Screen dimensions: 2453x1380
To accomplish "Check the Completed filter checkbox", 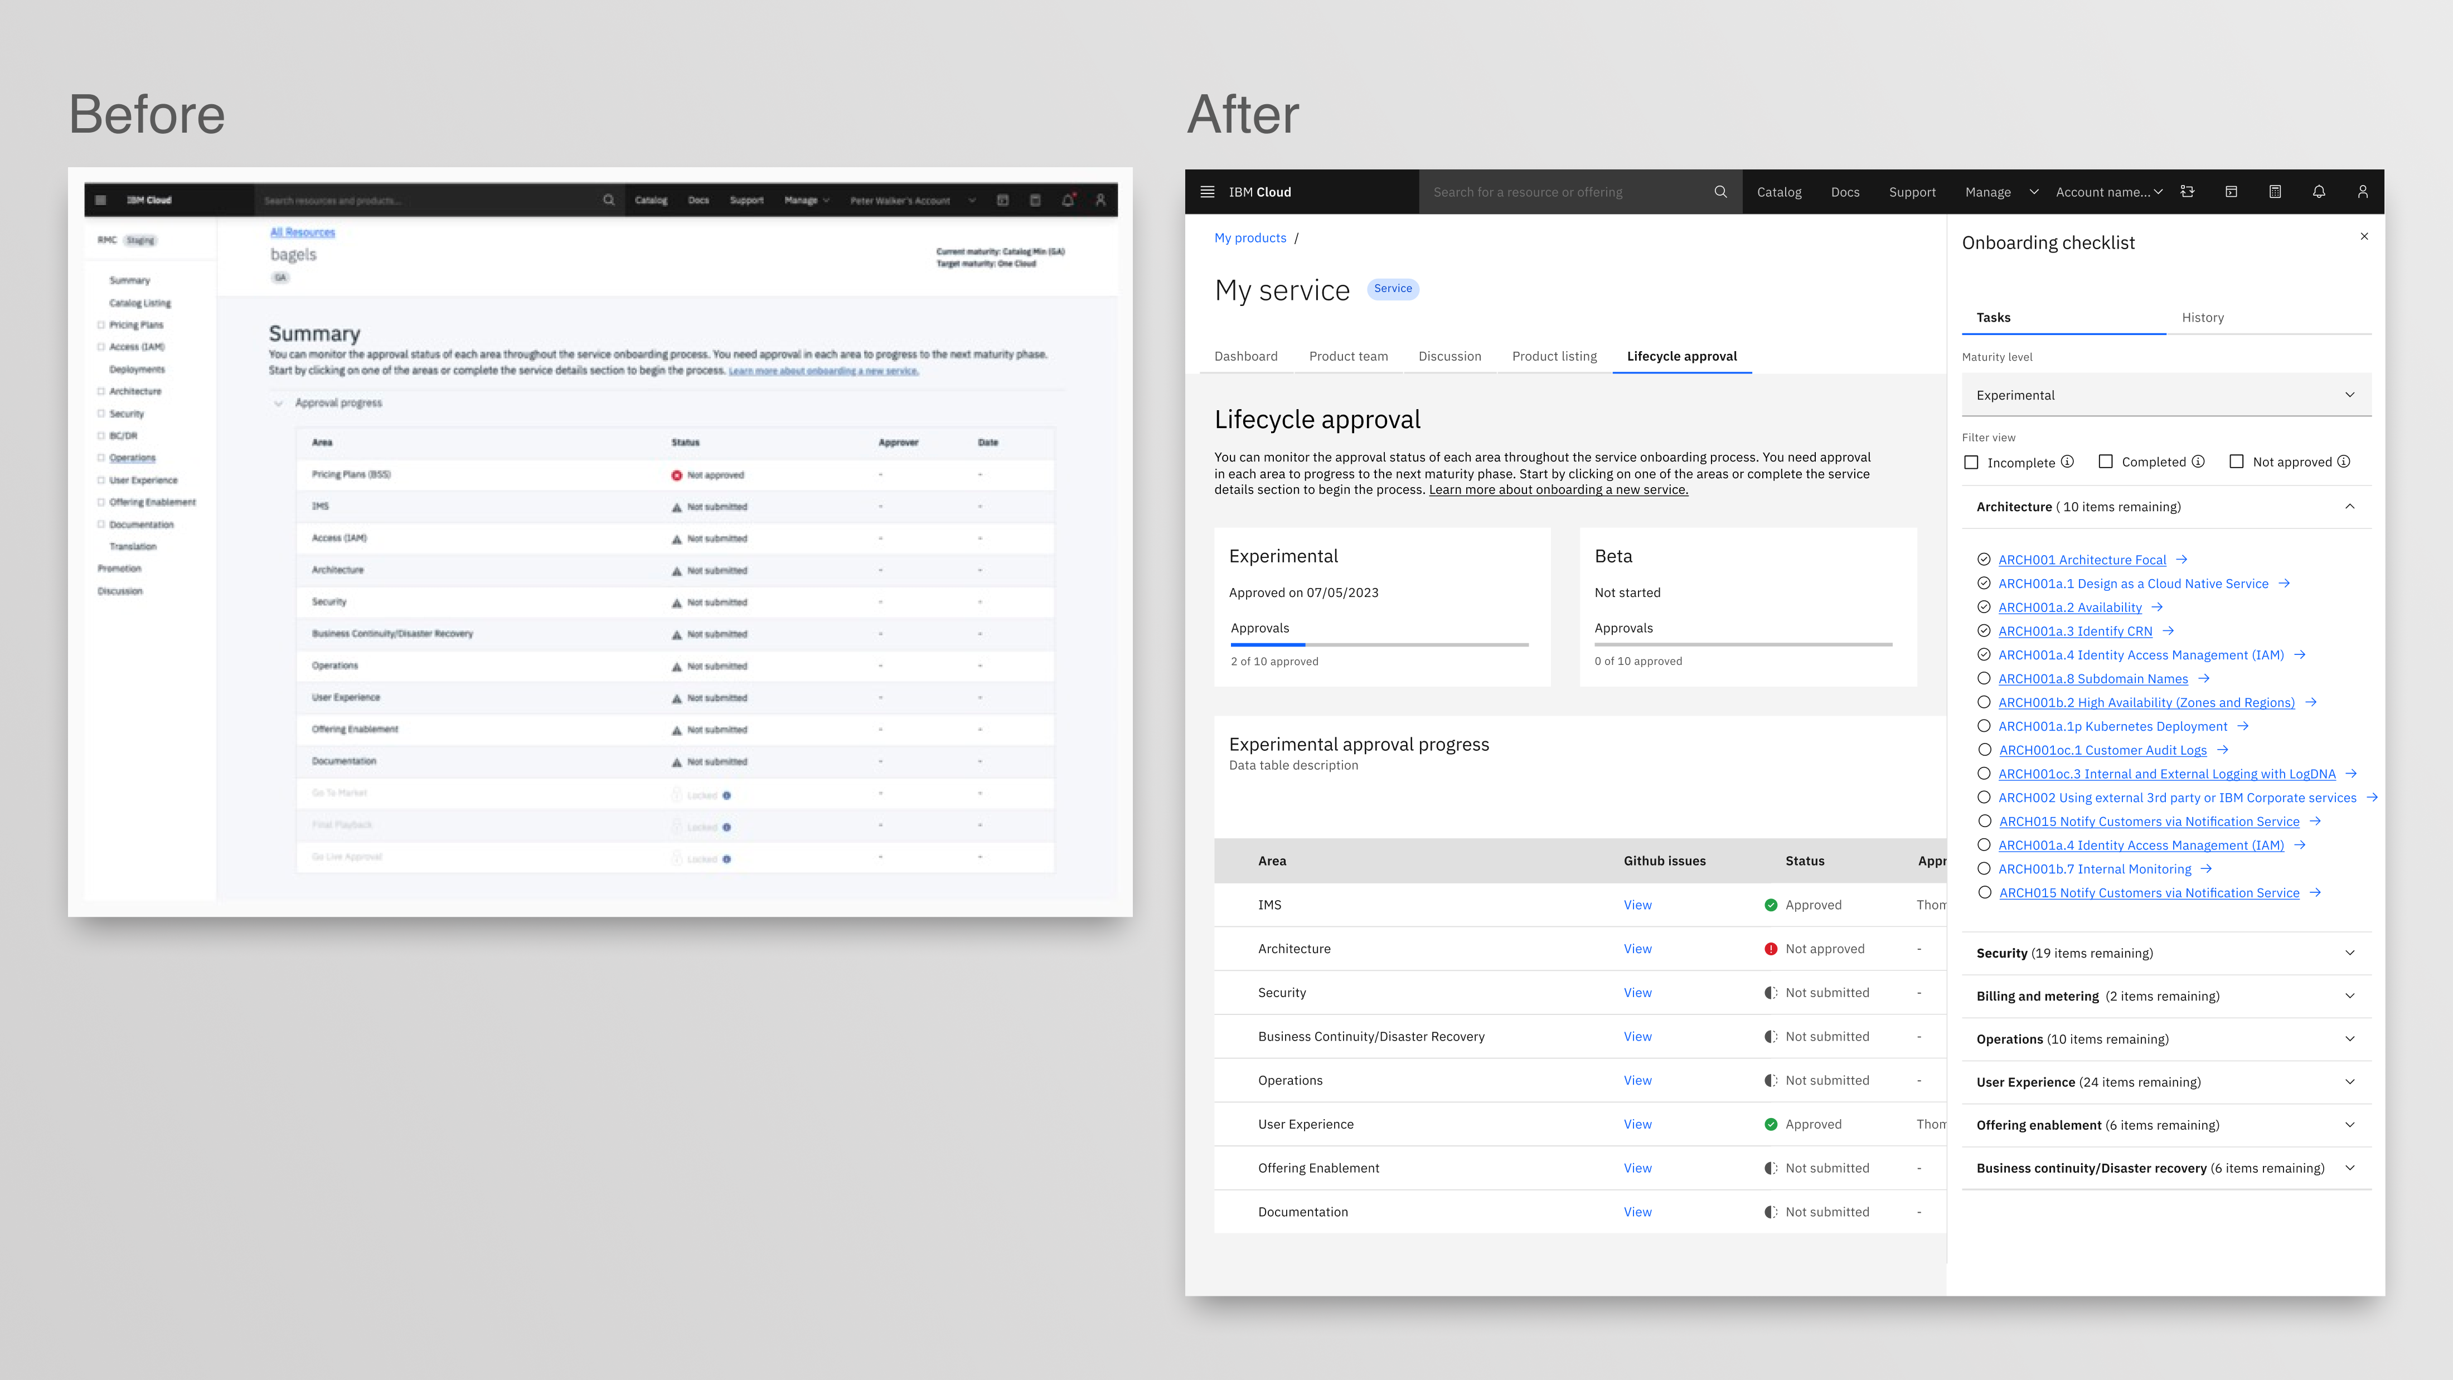I will (x=2106, y=461).
